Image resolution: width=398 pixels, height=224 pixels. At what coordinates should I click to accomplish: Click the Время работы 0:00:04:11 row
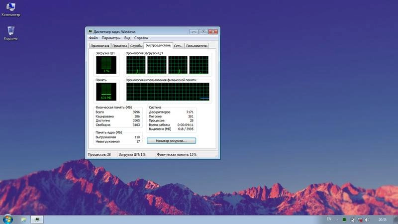coord(171,125)
